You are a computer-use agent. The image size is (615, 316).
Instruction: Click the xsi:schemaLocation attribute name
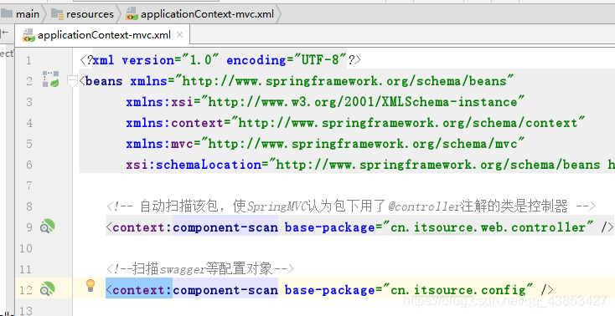(194, 165)
